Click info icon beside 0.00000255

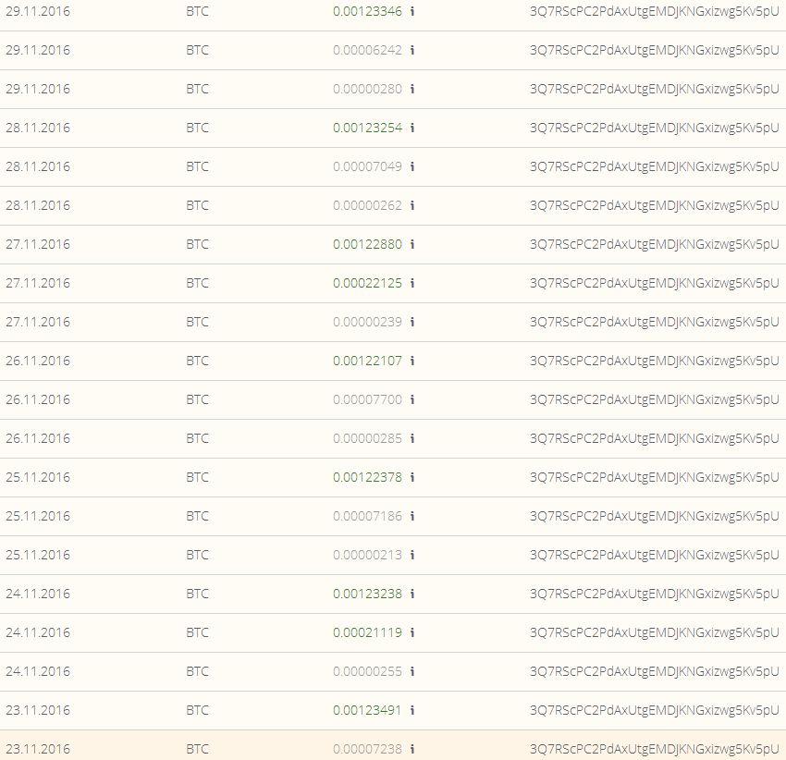[x=412, y=672]
